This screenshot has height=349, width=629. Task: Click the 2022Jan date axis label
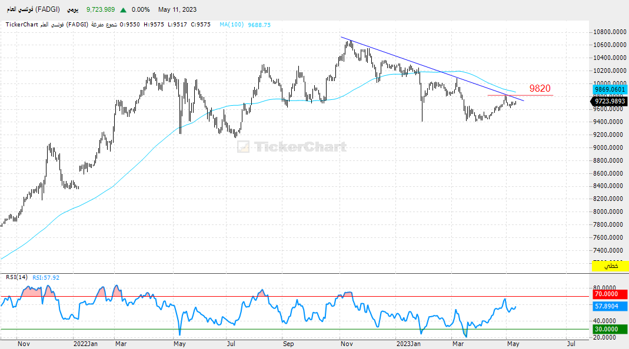click(x=85, y=344)
